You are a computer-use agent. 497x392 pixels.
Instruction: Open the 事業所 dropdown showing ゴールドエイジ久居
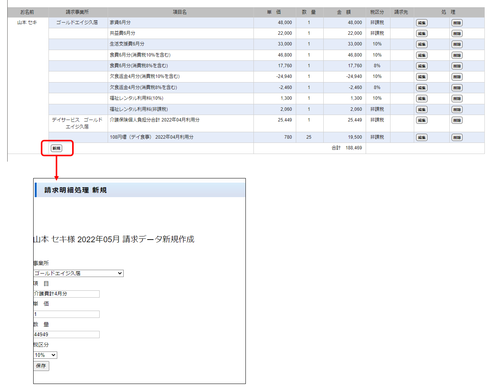[78, 274]
